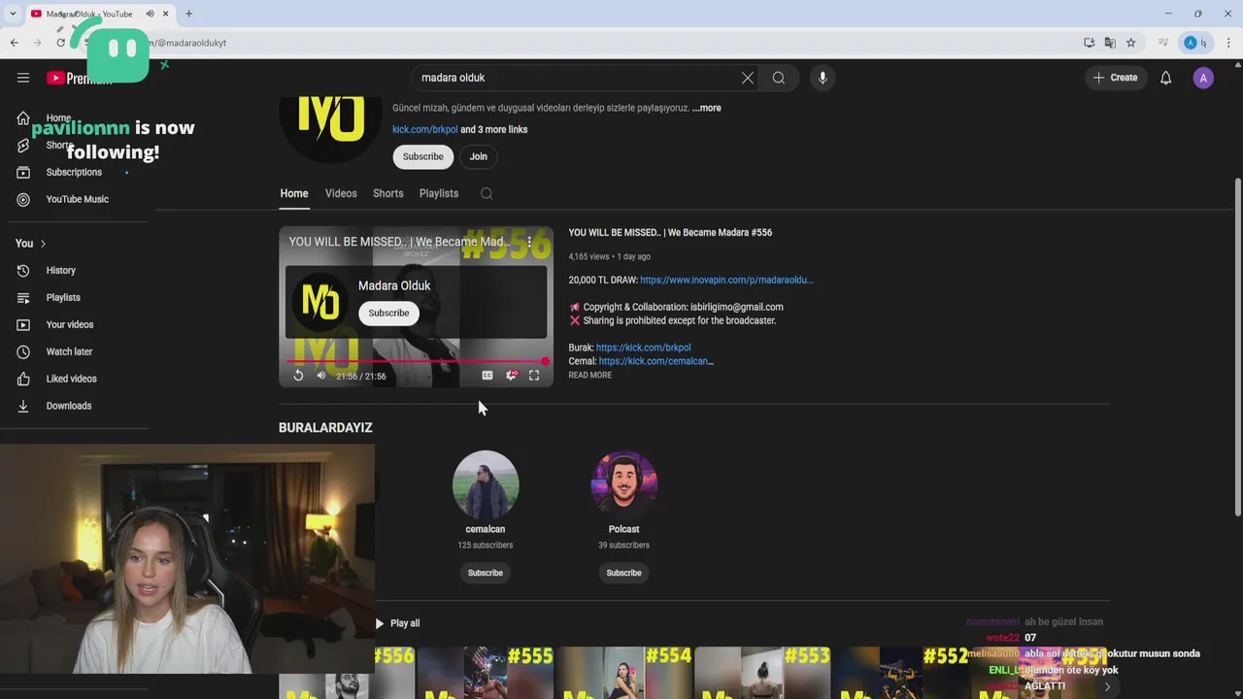Subscribe to Polcast
This screenshot has height=699, width=1243.
(x=624, y=573)
